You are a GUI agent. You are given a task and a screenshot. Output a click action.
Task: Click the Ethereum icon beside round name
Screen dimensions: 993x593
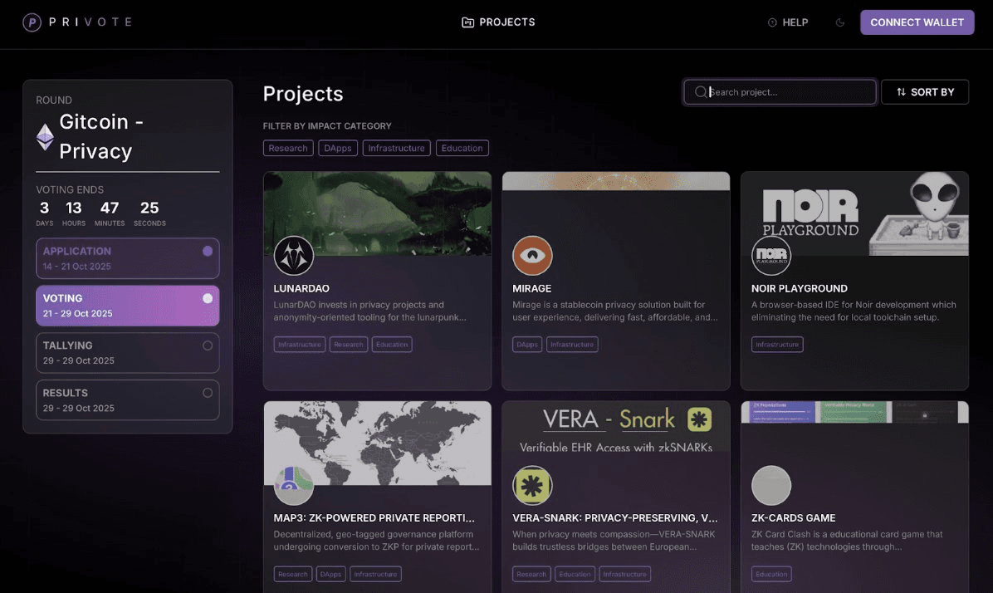click(x=45, y=137)
